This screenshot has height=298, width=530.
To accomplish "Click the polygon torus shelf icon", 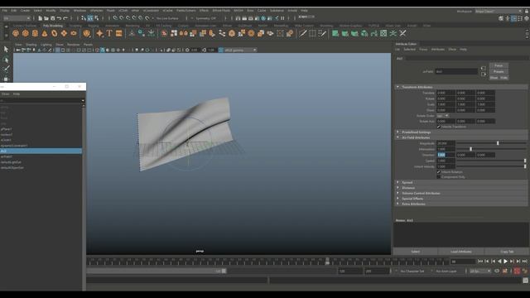I will click(55, 33).
